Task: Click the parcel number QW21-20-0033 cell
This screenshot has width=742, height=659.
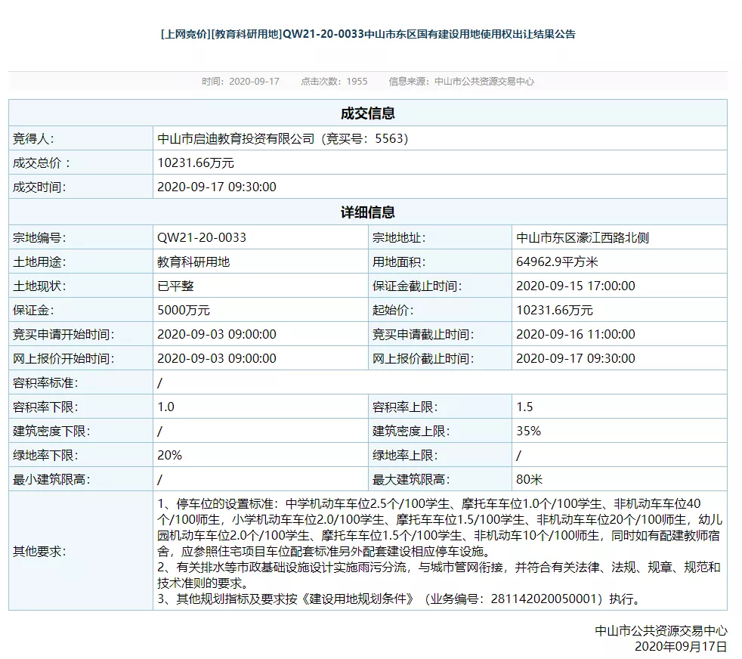Action: point(202,237)
